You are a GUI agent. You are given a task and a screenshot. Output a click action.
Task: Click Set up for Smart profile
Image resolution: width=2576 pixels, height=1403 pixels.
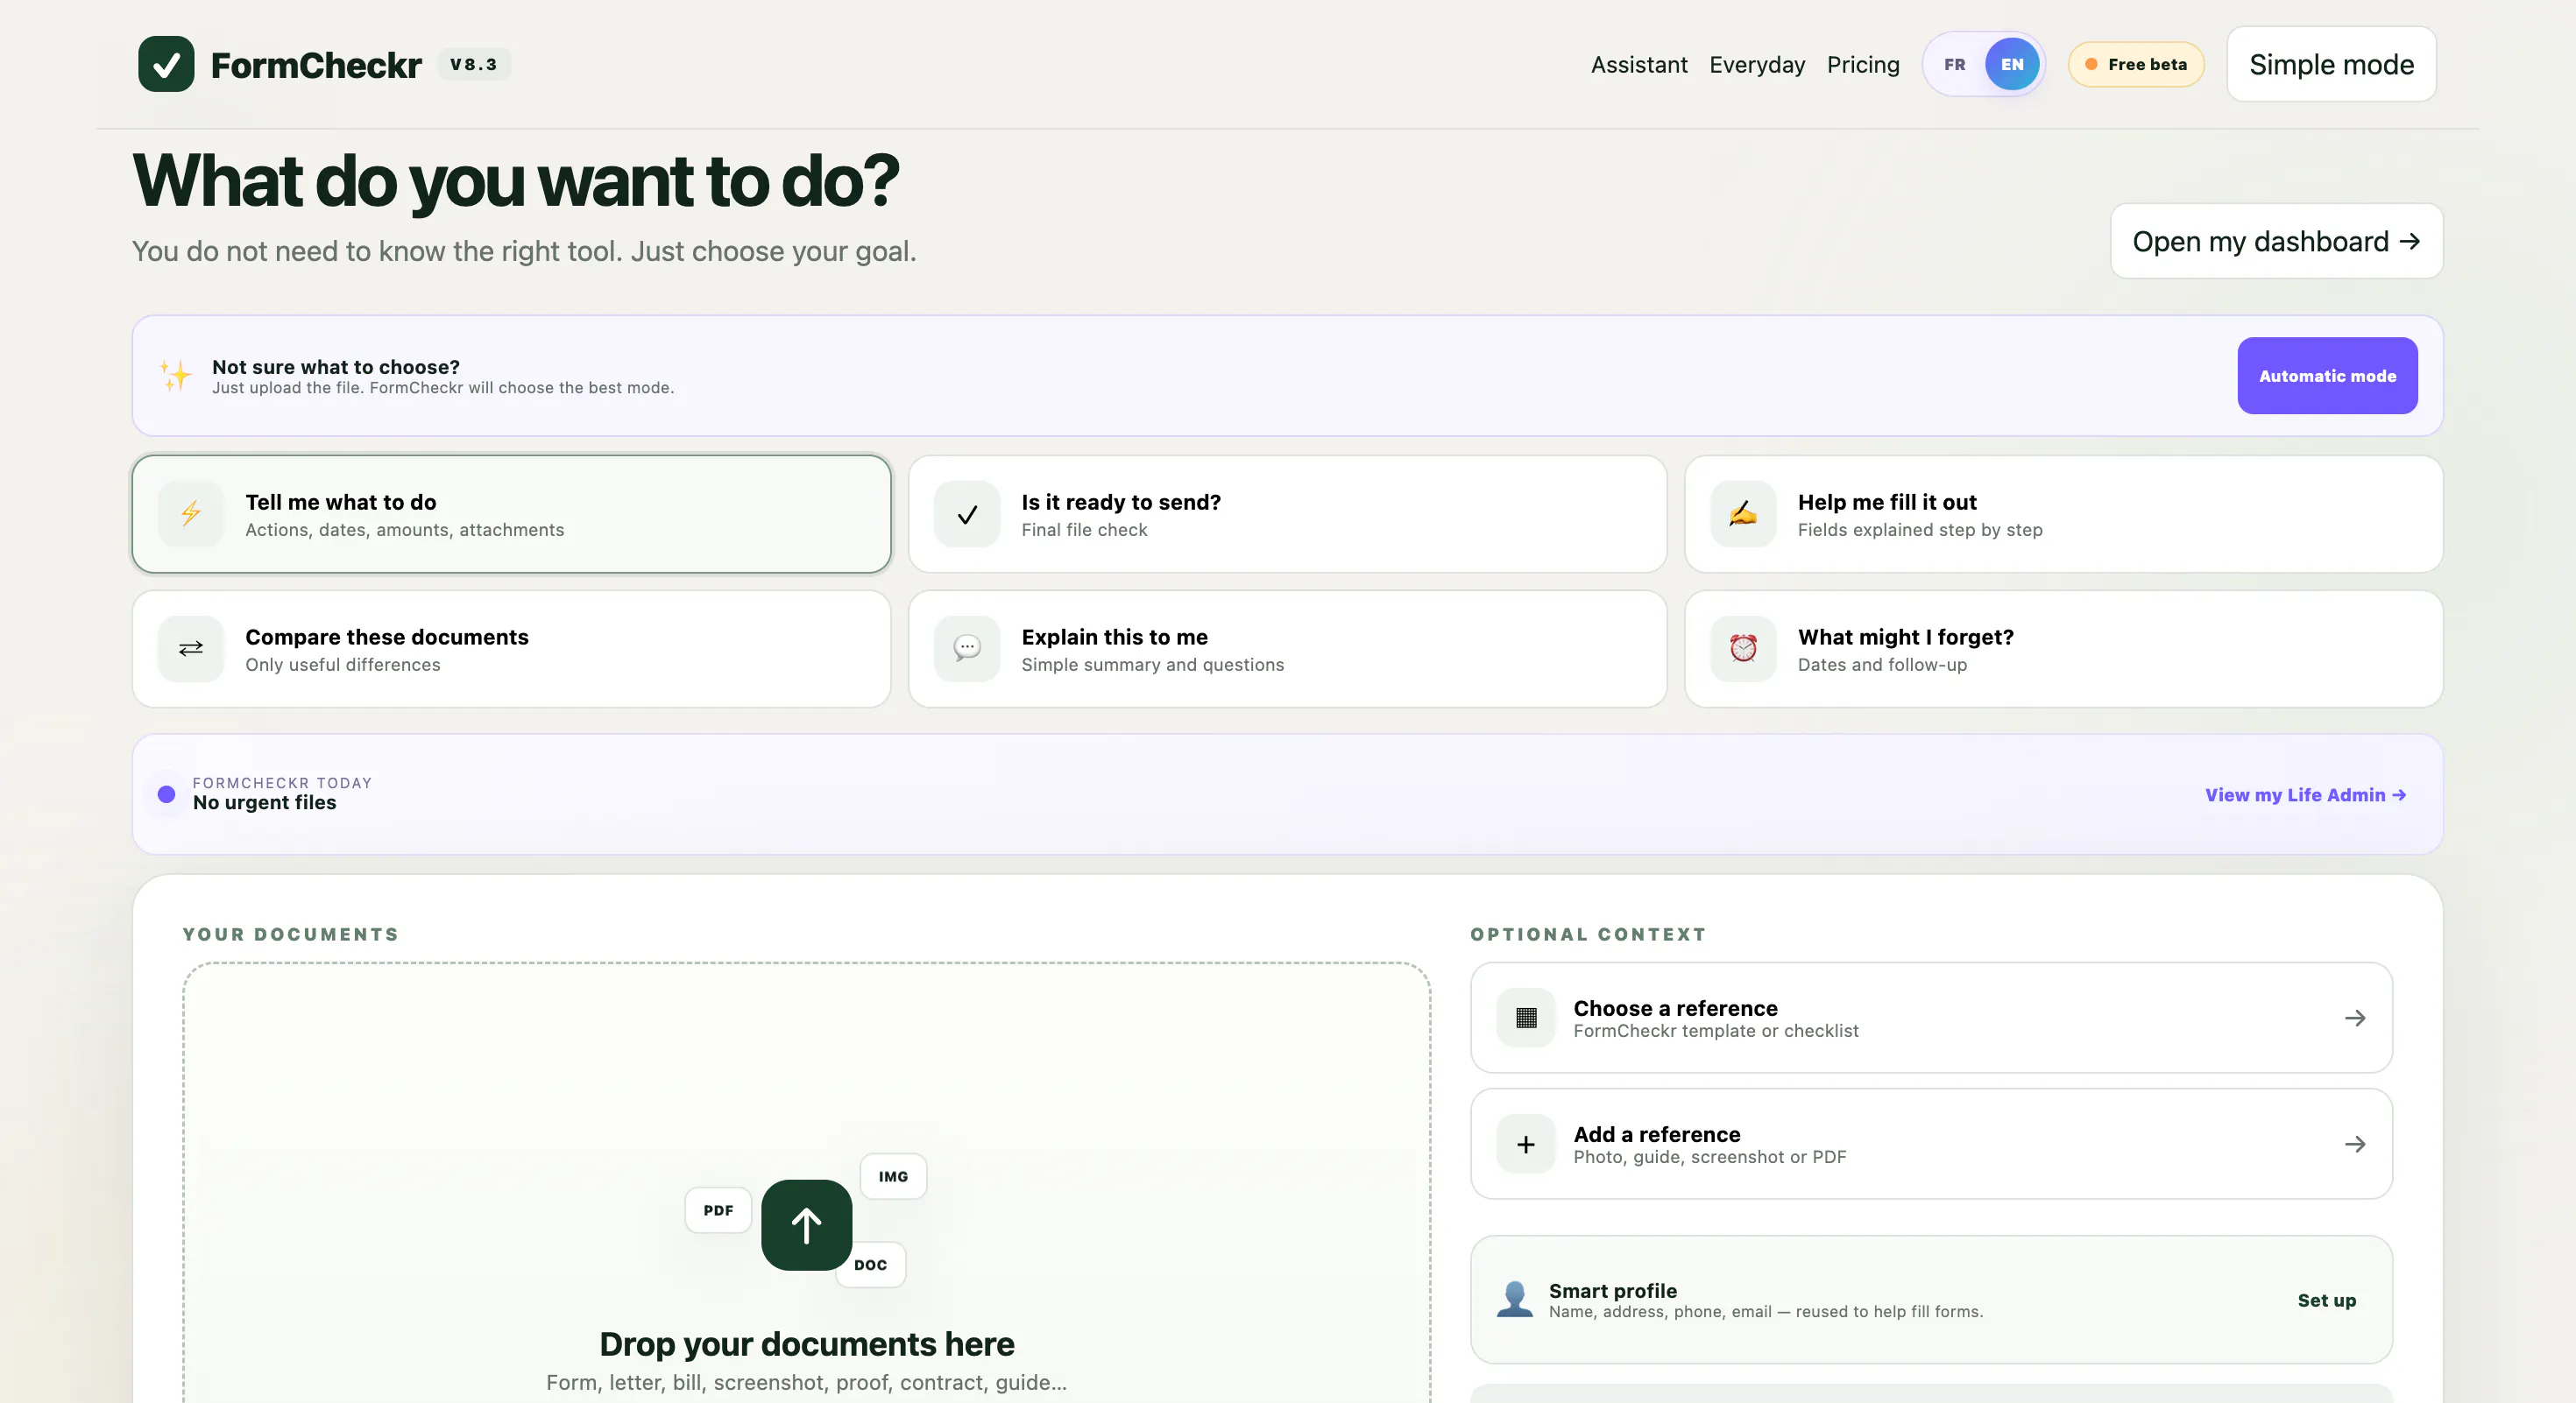click(x=2326, y=1300)
